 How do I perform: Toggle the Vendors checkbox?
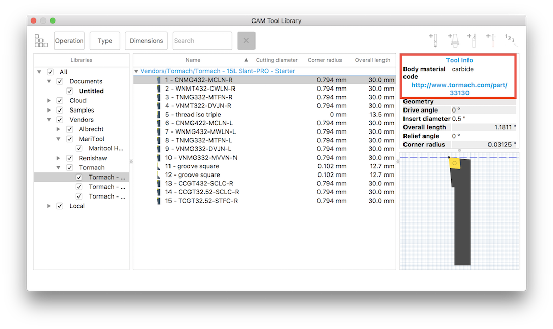click(60, 120)
